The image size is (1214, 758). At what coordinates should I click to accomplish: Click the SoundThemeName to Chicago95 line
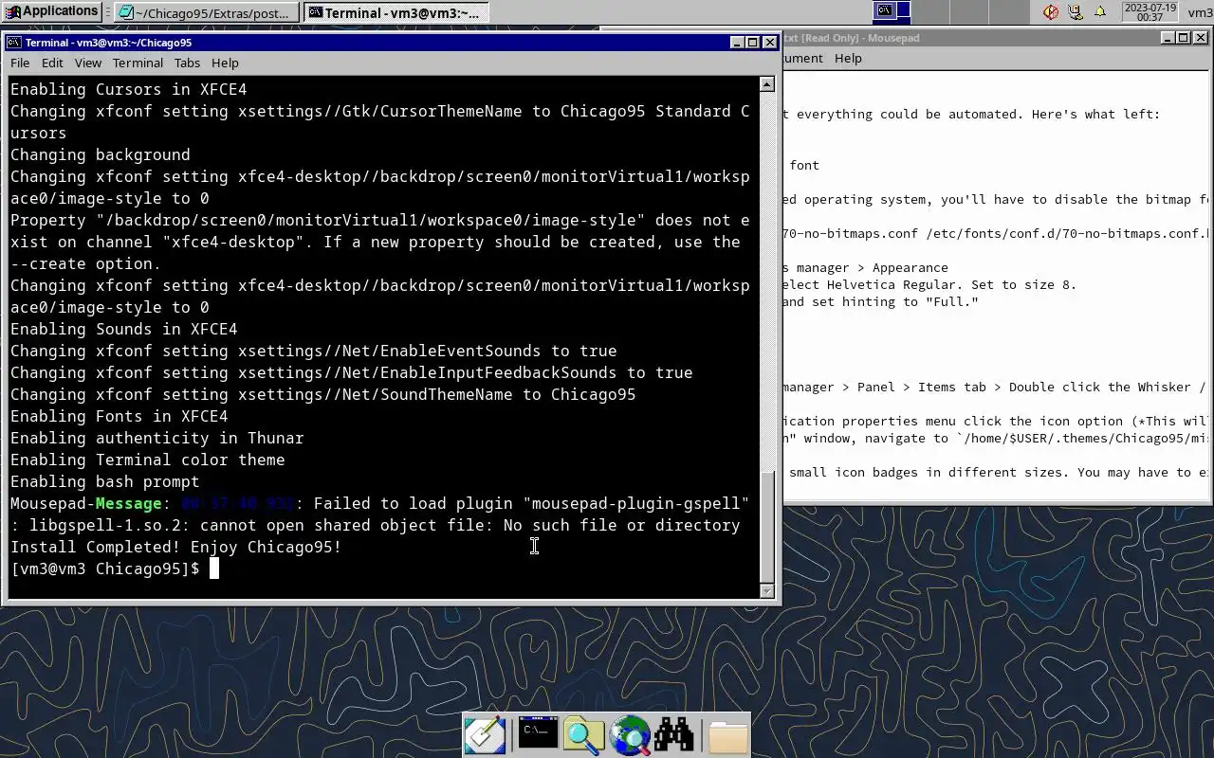pyautogui.click(x=323, y=394)
